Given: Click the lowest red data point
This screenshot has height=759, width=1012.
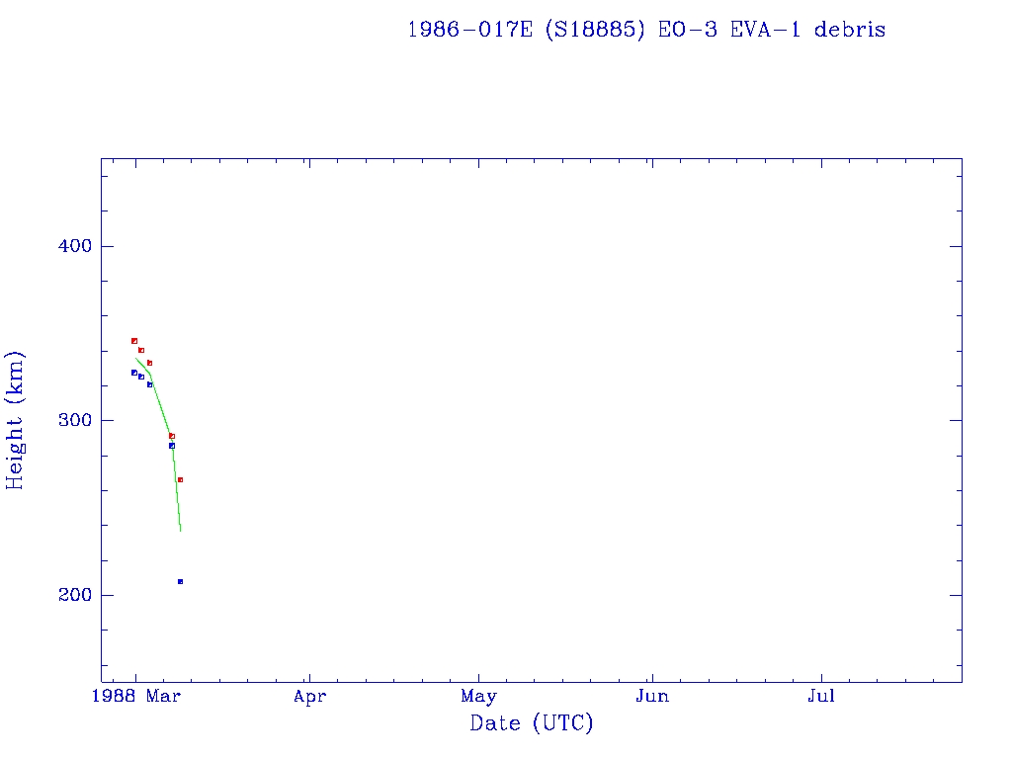Looking at the screenshot, I should [180, 479].
